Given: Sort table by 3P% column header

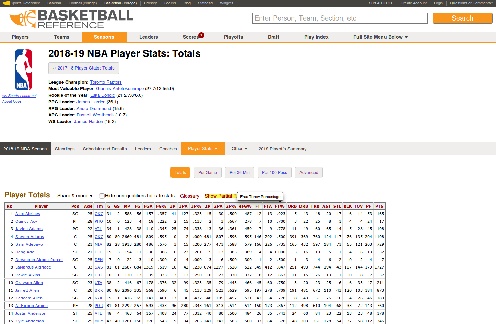Looking at the screenshot, I should point(196,206).
